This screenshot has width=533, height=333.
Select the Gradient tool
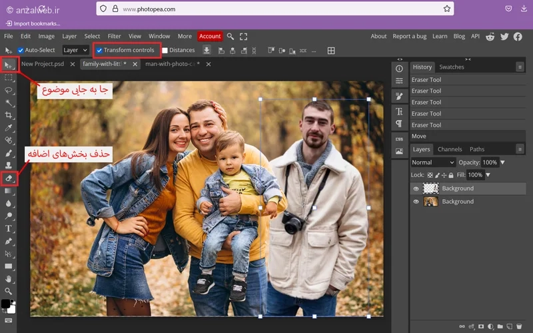(x=9, y=191)
